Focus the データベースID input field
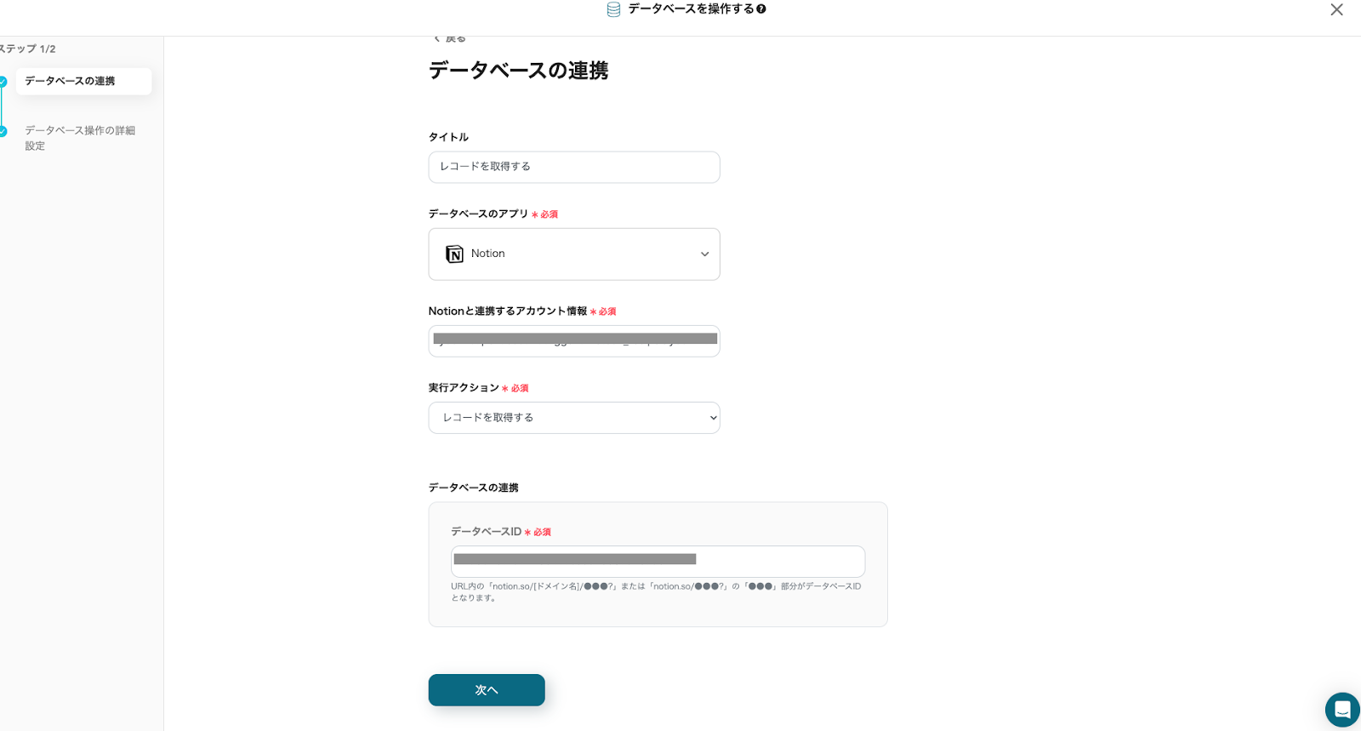The image size is (1361, 731). point(658,562)
